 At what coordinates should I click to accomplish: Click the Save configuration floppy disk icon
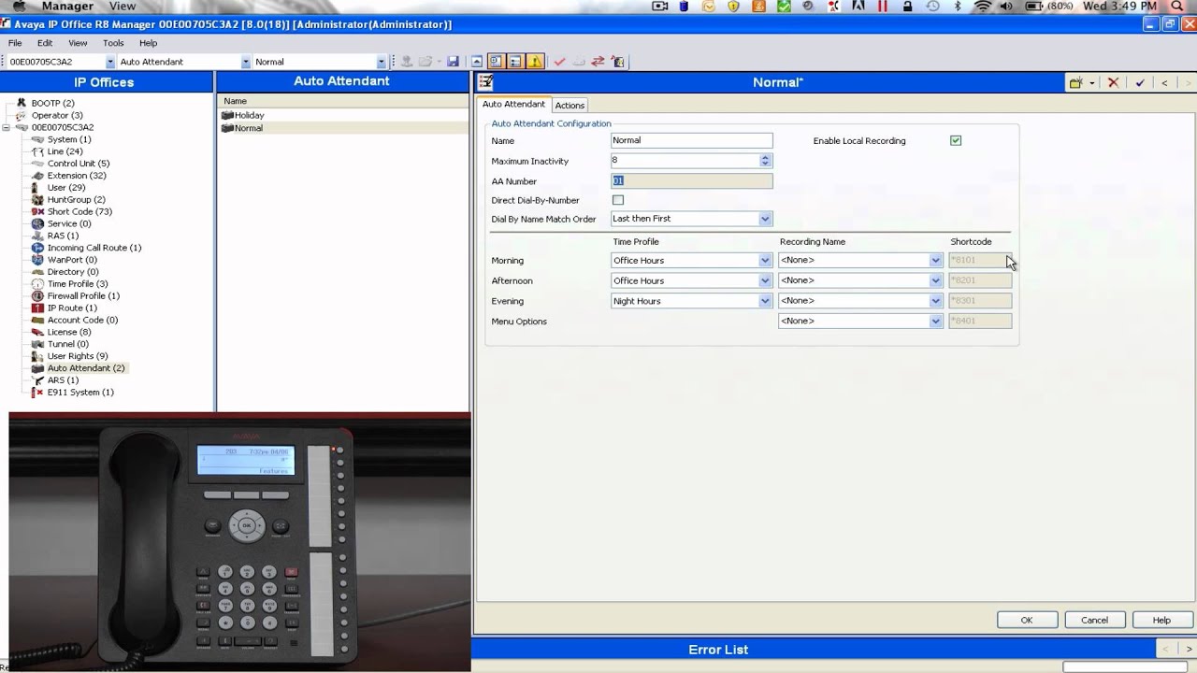453,62
